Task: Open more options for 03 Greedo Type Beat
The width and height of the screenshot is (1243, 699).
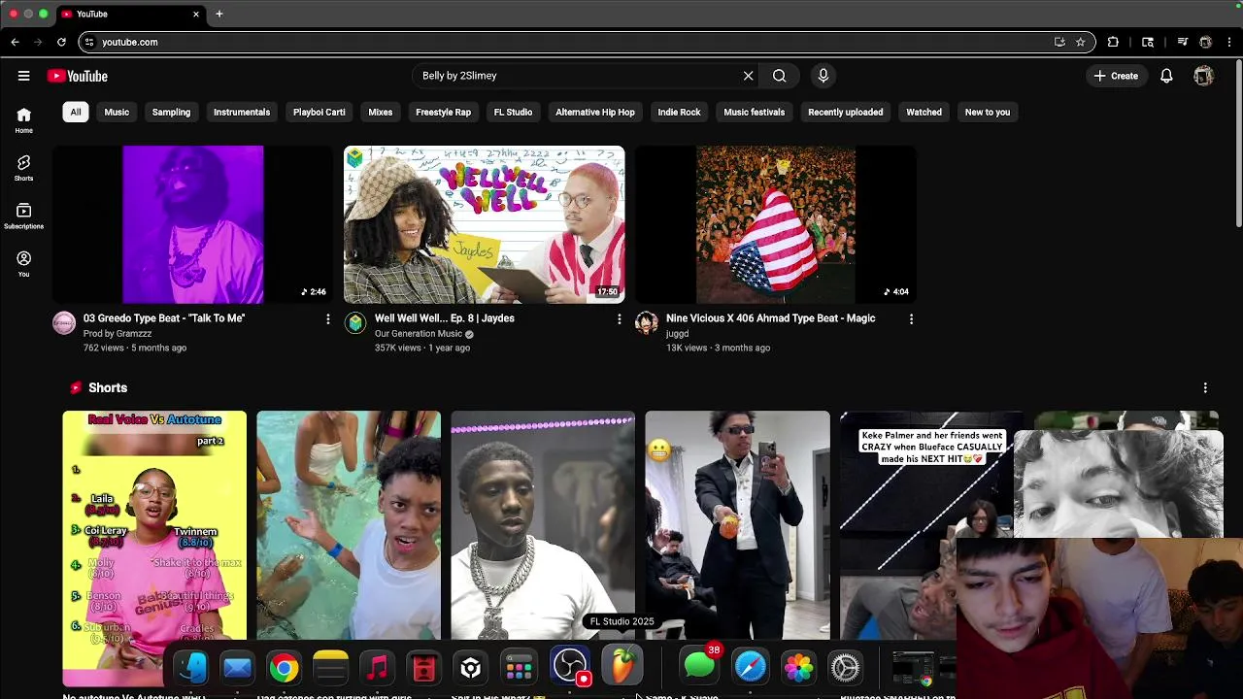Action: (x=328, y=318)
